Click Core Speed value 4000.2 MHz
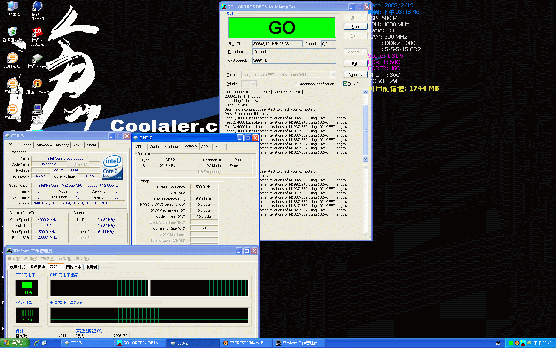The height and width of the screenshot is (348, 556). click(47, 220)
